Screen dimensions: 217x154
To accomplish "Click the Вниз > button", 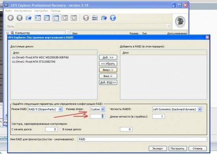I will [x=108, y=76].
